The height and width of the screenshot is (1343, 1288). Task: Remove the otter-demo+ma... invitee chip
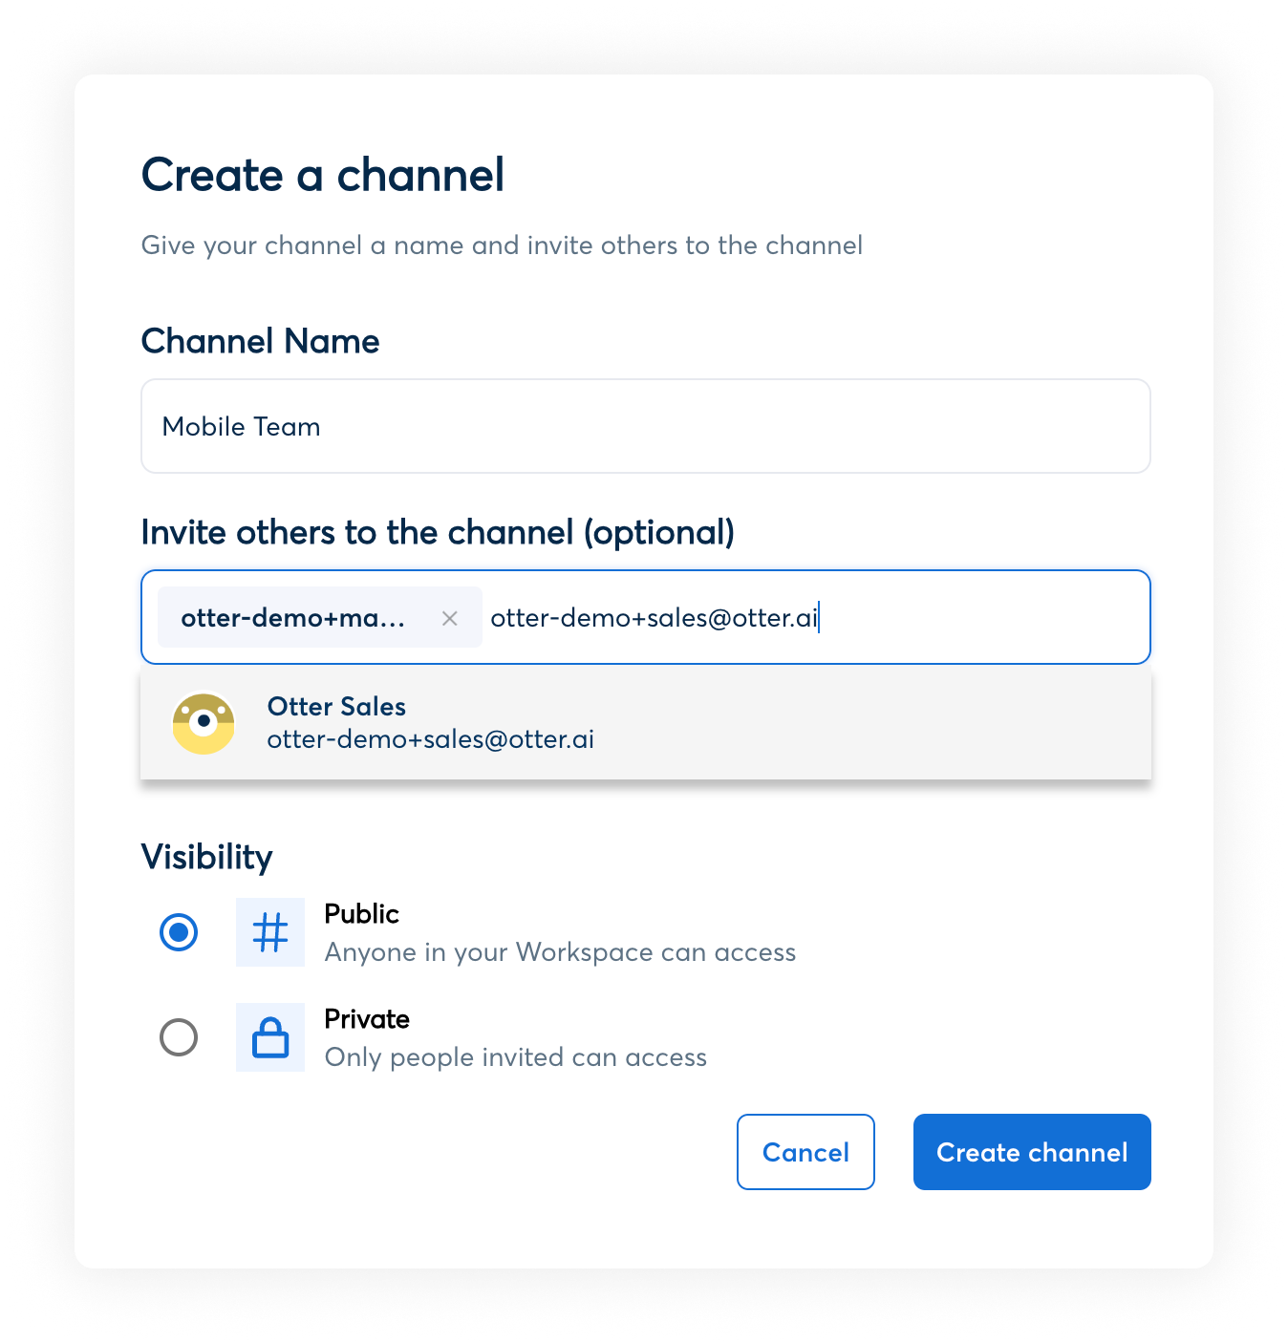[449, 618]
